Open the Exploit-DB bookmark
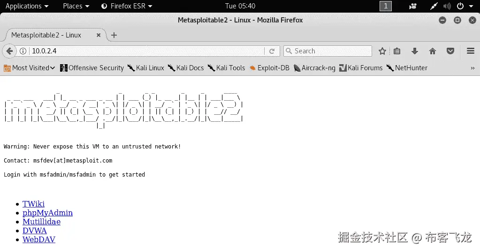 [269, 68]
